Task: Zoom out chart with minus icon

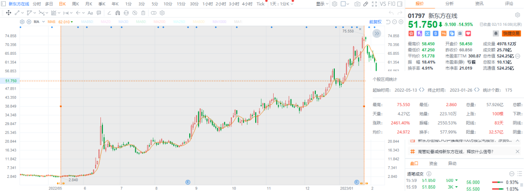Action: pyautogui.click(x=394, y=22)
